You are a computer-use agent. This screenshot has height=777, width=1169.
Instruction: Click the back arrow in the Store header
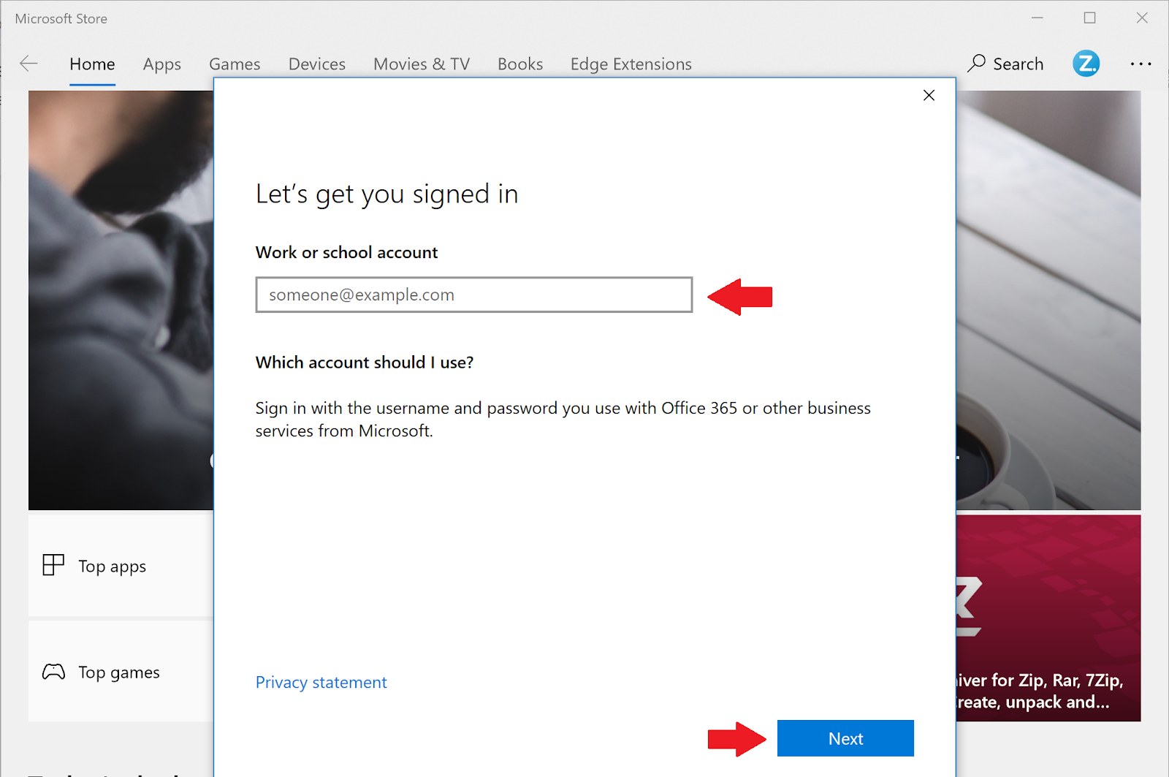[x=28, y=64]
